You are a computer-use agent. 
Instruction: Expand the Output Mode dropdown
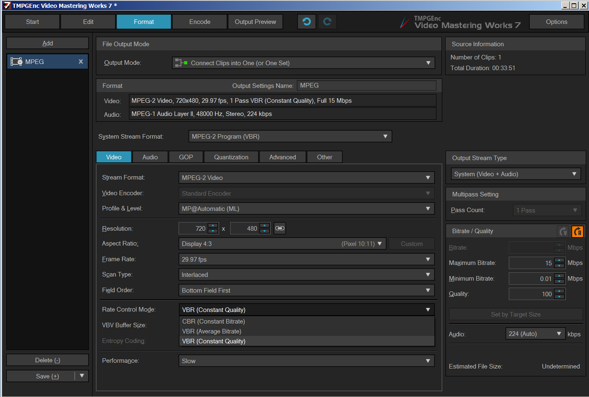(428, 63)
